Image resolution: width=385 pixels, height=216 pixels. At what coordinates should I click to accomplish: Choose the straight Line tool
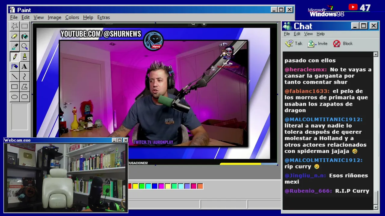pyautogui.click(x=14, y=77)
